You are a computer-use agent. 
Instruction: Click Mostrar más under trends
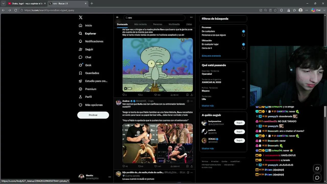pos(208,106)
